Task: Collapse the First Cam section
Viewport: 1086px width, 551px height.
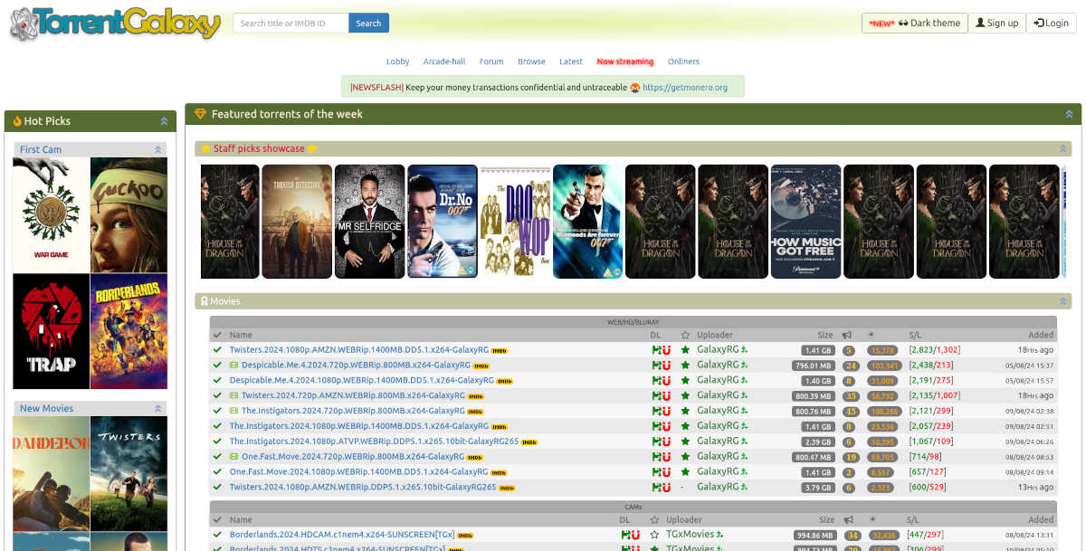Action: (x=157, y=150)
